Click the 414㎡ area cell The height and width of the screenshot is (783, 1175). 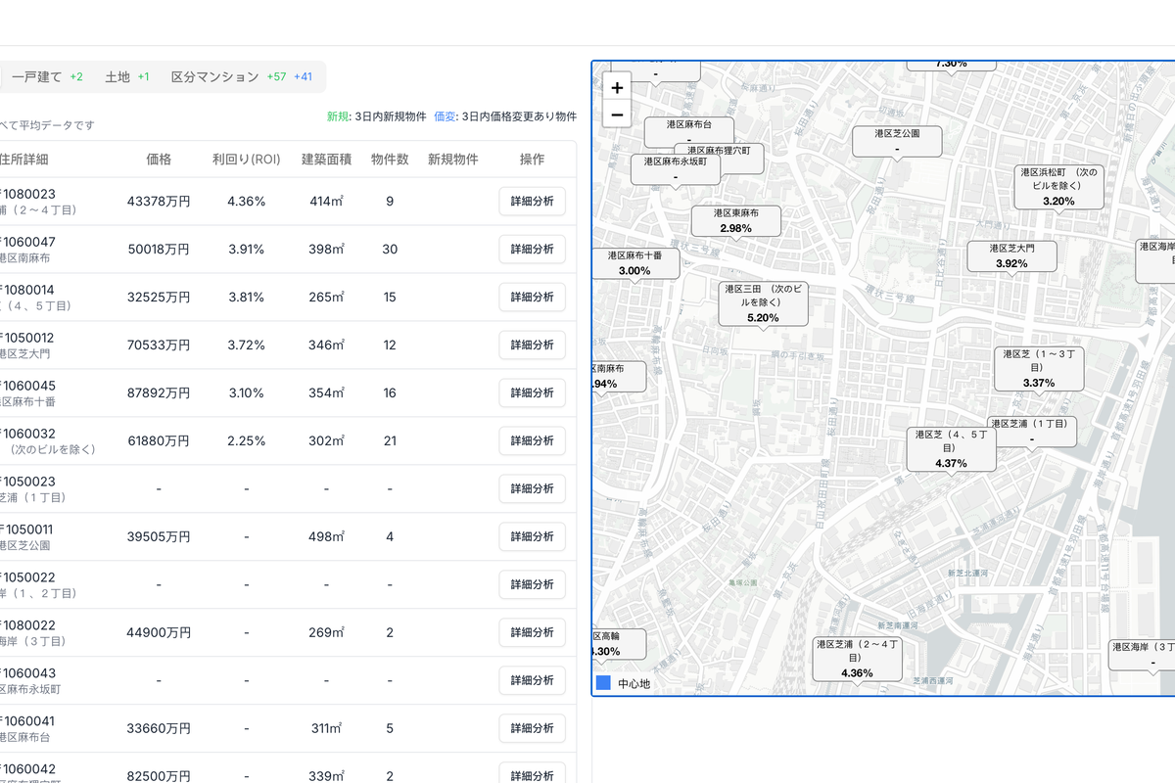pos(326,201)
